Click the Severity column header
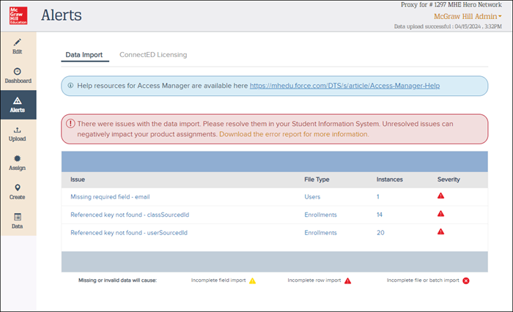 click(449, 179)
